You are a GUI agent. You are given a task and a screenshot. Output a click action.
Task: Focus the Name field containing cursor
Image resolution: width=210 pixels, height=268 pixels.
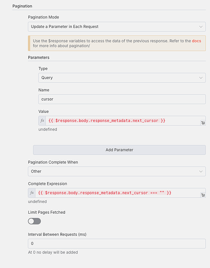tap(122, 99)
